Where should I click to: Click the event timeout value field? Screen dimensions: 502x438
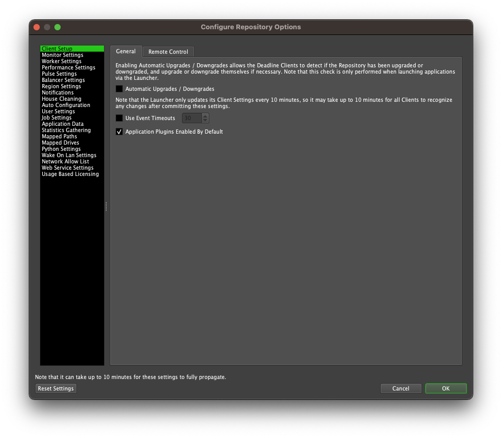point(192,118)
